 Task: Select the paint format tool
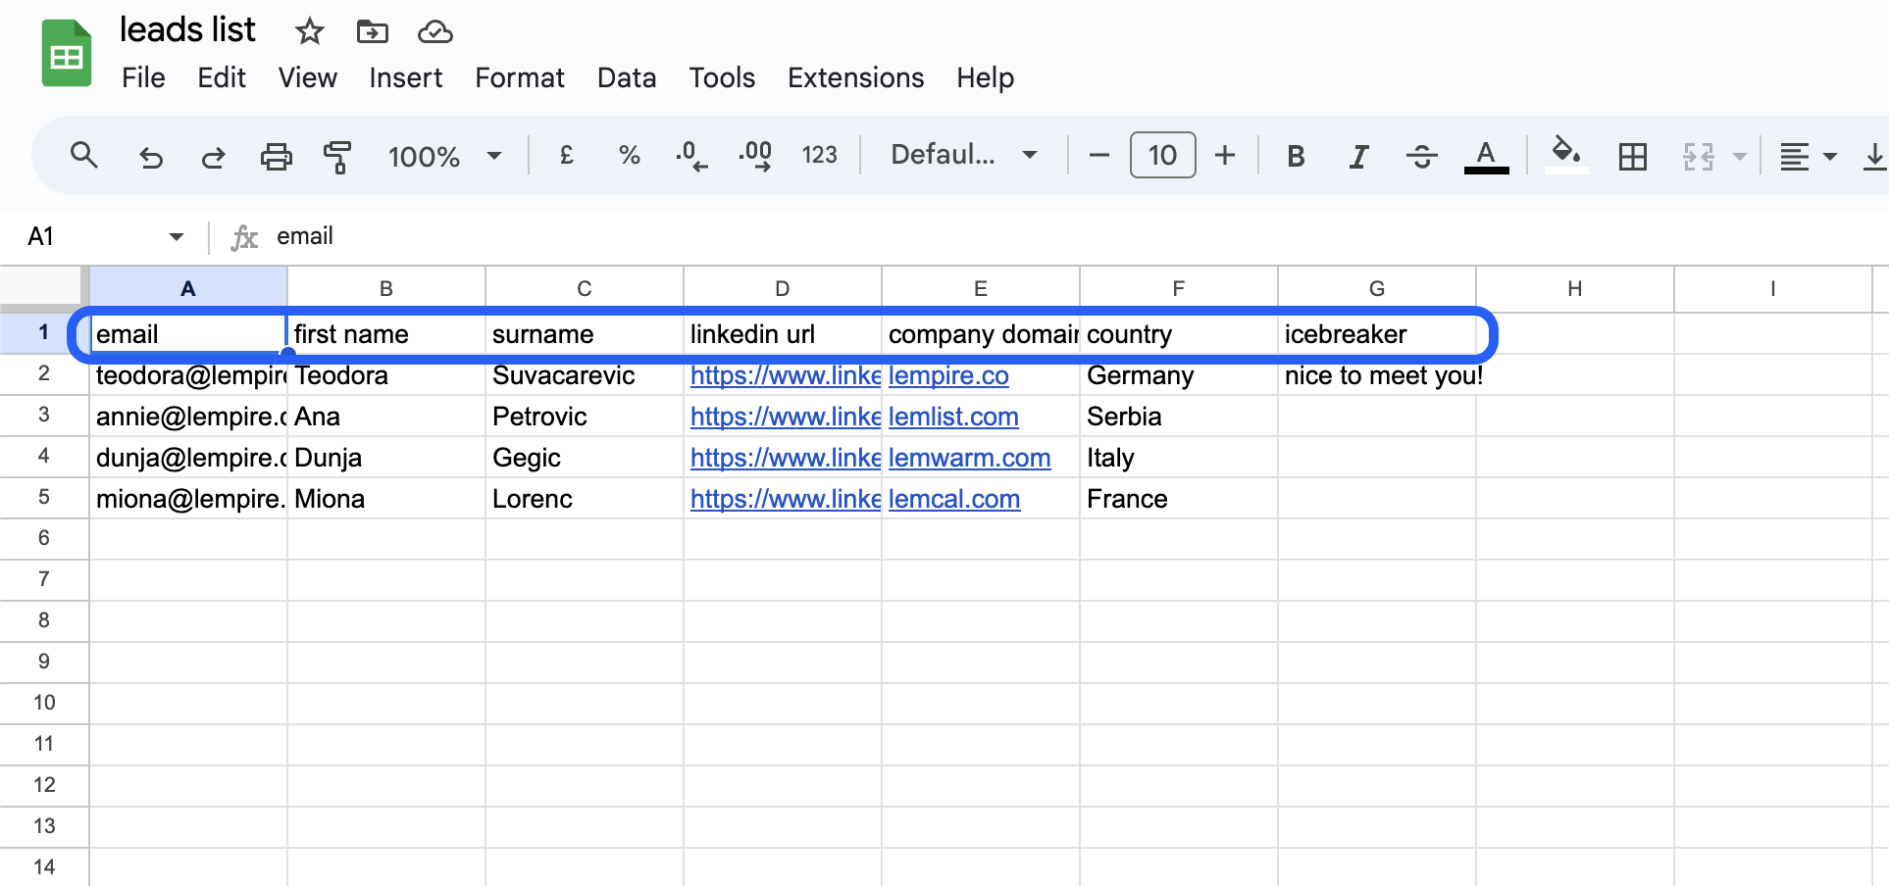337,155
